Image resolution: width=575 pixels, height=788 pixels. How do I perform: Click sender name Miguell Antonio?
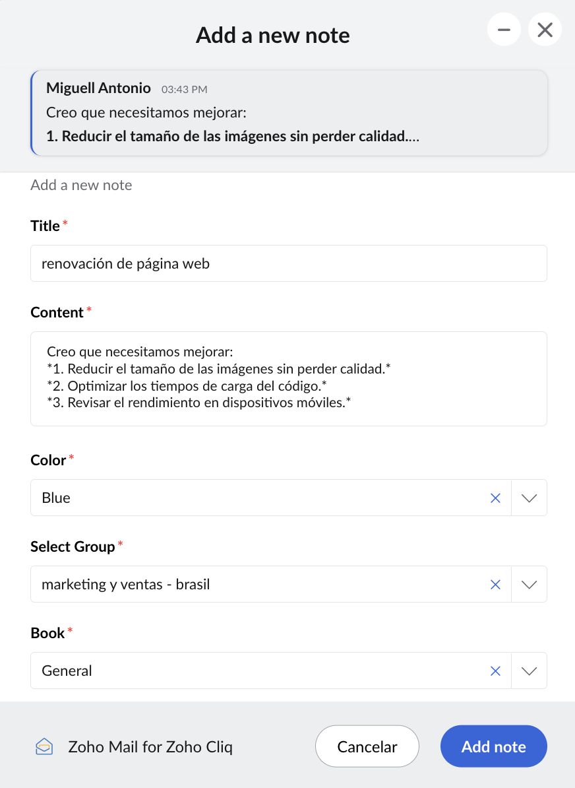[98, 88]
